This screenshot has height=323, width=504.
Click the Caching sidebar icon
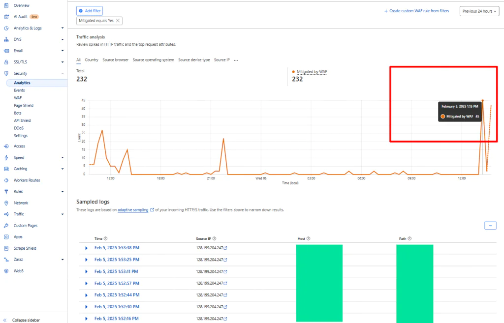[x=6, y=169]
